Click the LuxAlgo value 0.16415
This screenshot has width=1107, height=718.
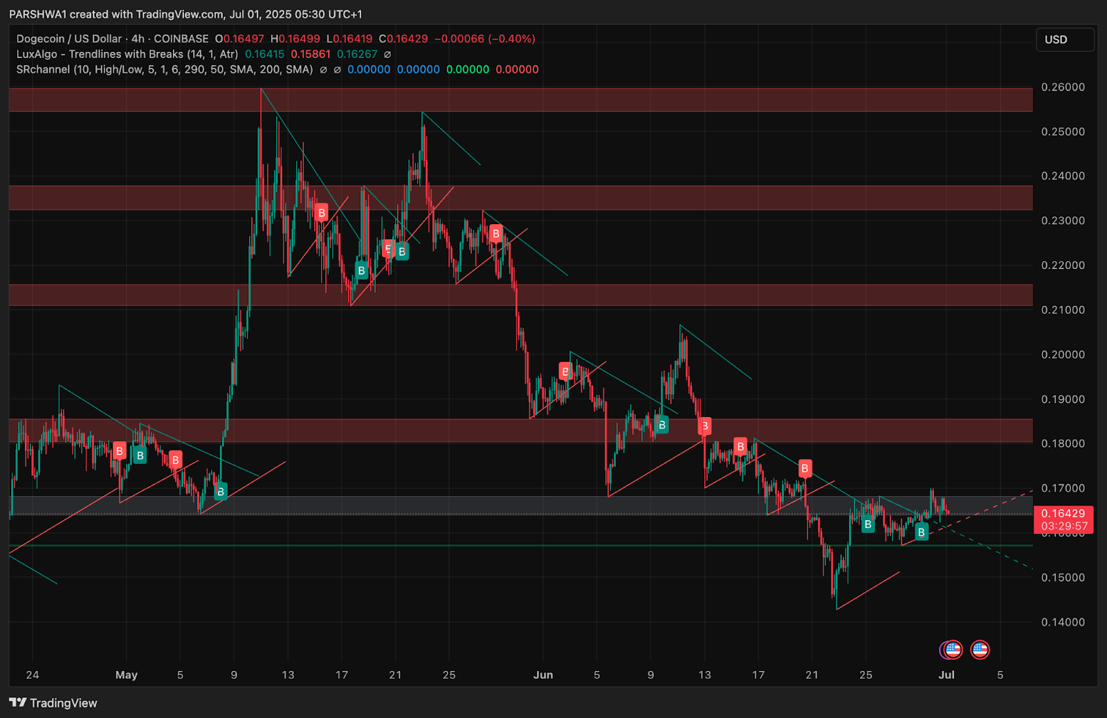click(x=265, y=54)
